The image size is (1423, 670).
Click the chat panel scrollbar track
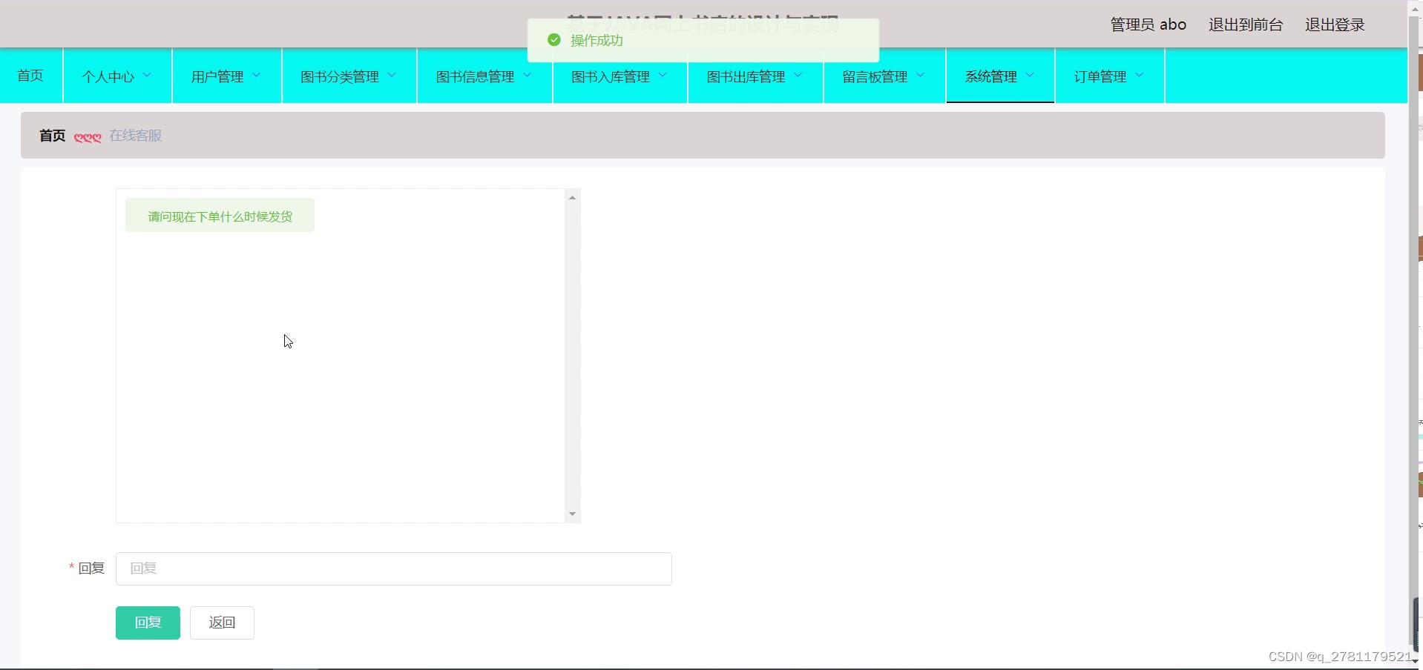[x=572, y=356]
